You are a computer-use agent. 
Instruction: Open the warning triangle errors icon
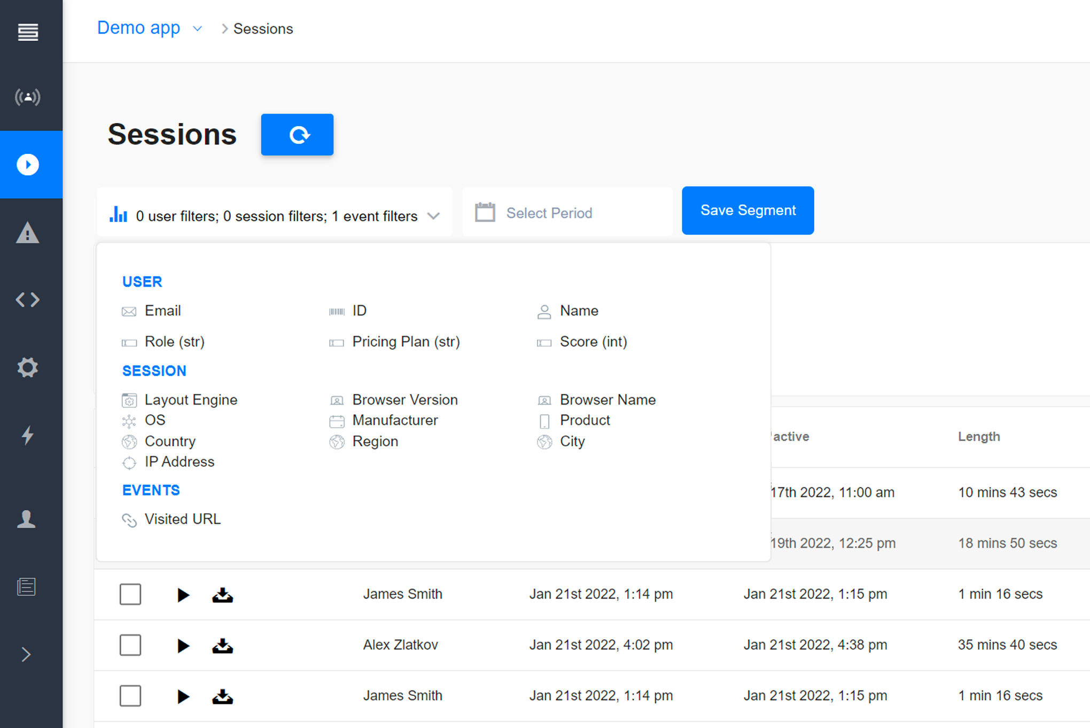(x=28, y=233)
